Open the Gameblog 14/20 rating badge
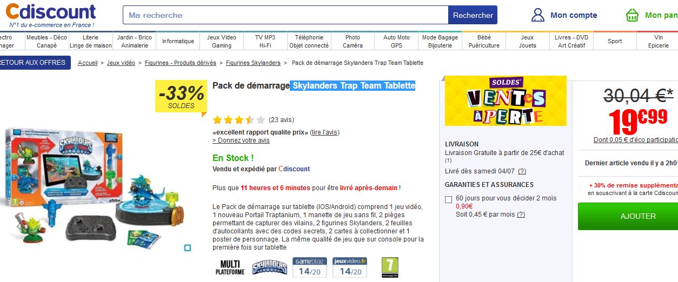This screenshot has width=678, height=282. 310,267
